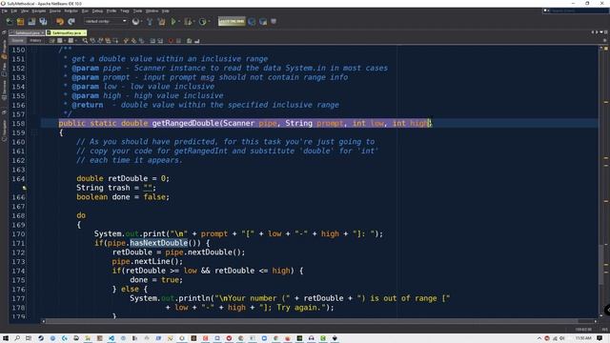The height and width of the screenshot is (343, 610).
Task: Click the browser globe icon in toolbar
Action: [135, 21]
